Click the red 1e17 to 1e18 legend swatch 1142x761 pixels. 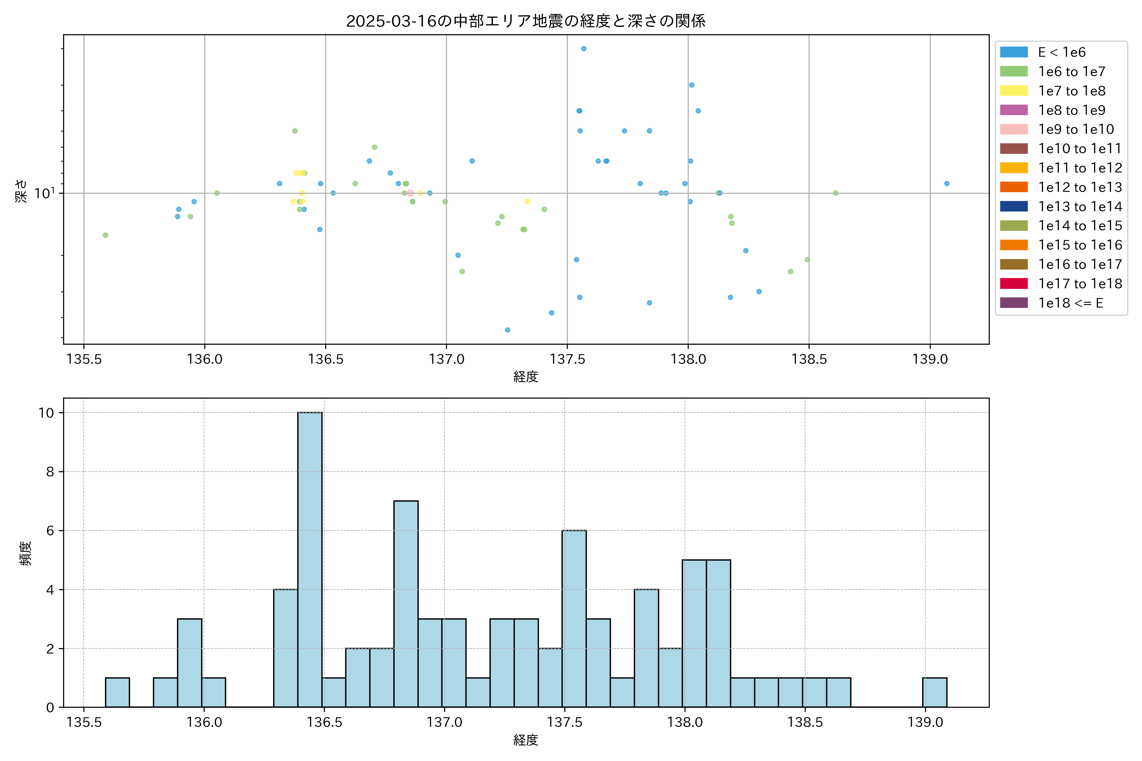pos(1014,283)
